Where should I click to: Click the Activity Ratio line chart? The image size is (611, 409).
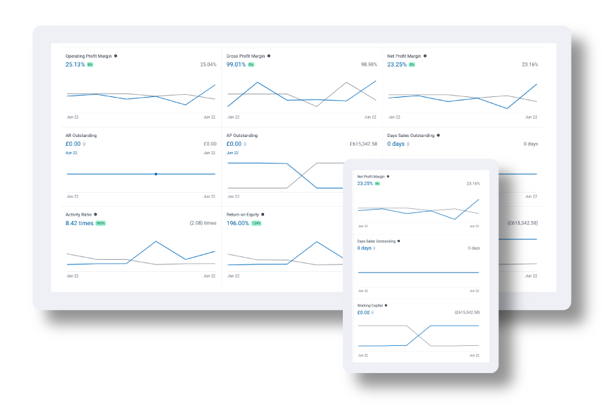[141, 254]
